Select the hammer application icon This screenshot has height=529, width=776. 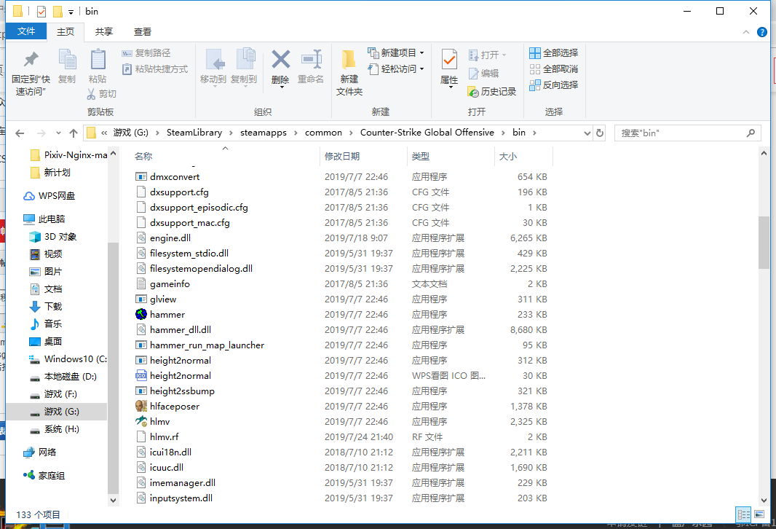pos(141,315)
